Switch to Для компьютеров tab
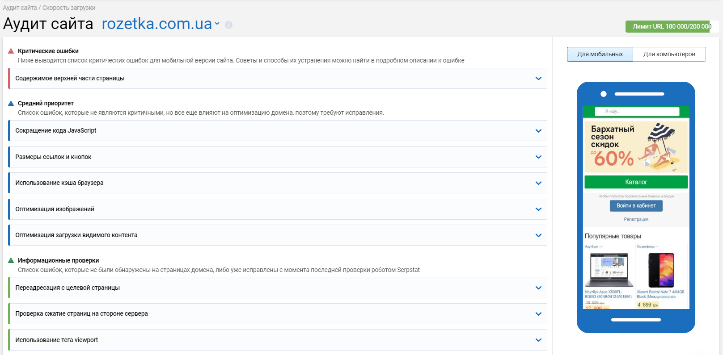The image size is (723, 355). [669, 54]
